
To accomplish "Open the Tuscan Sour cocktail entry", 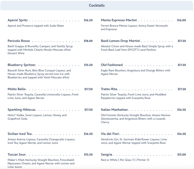I will pos(17,155).
